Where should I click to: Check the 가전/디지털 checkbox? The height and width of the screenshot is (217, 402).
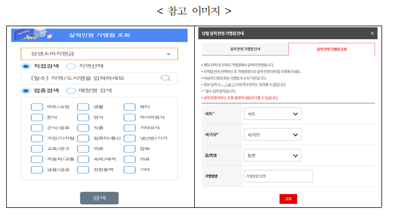[37, 138]
